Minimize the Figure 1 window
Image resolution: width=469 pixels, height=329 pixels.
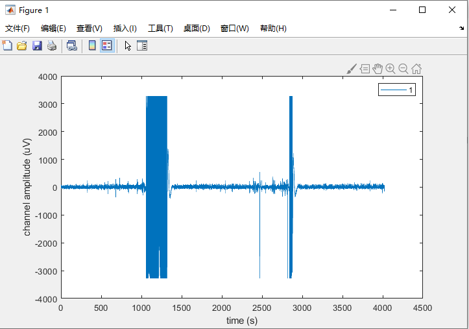(393, 10)
